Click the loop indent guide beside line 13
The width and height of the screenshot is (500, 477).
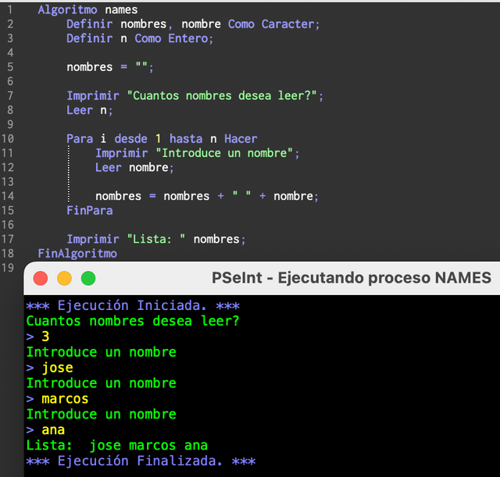click(69, 182)
